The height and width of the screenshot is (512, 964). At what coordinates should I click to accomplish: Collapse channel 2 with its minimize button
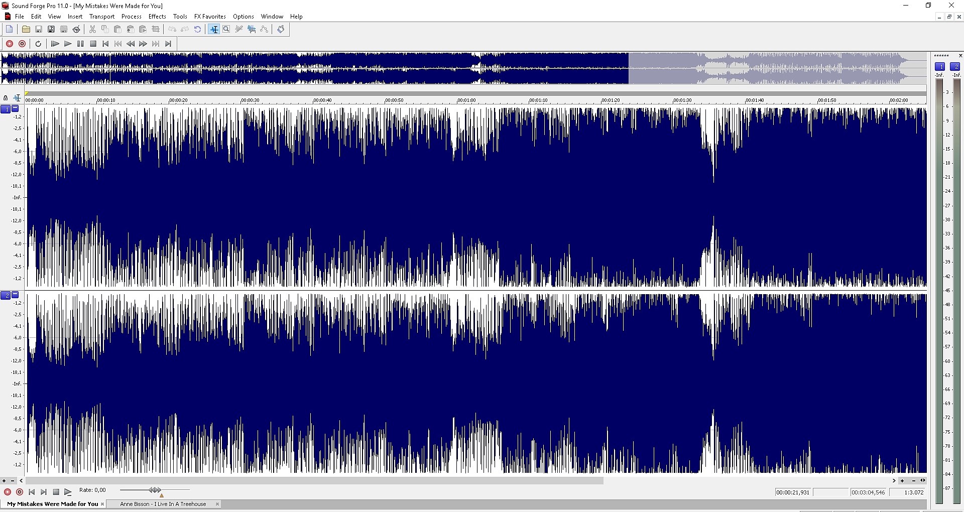click(x=15, y=295)
